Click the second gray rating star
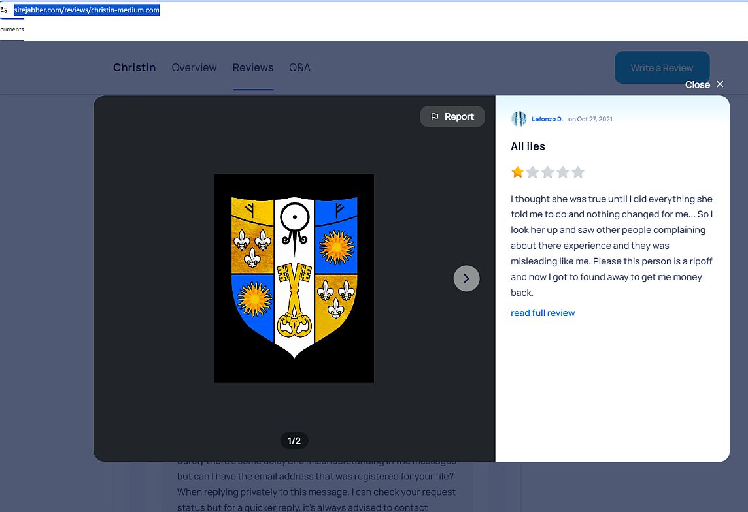 coord(533,172)
